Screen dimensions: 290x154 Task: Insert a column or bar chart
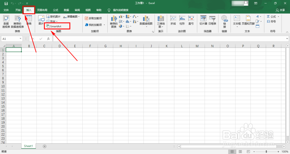pyautogui.click(x=122, y=16)
